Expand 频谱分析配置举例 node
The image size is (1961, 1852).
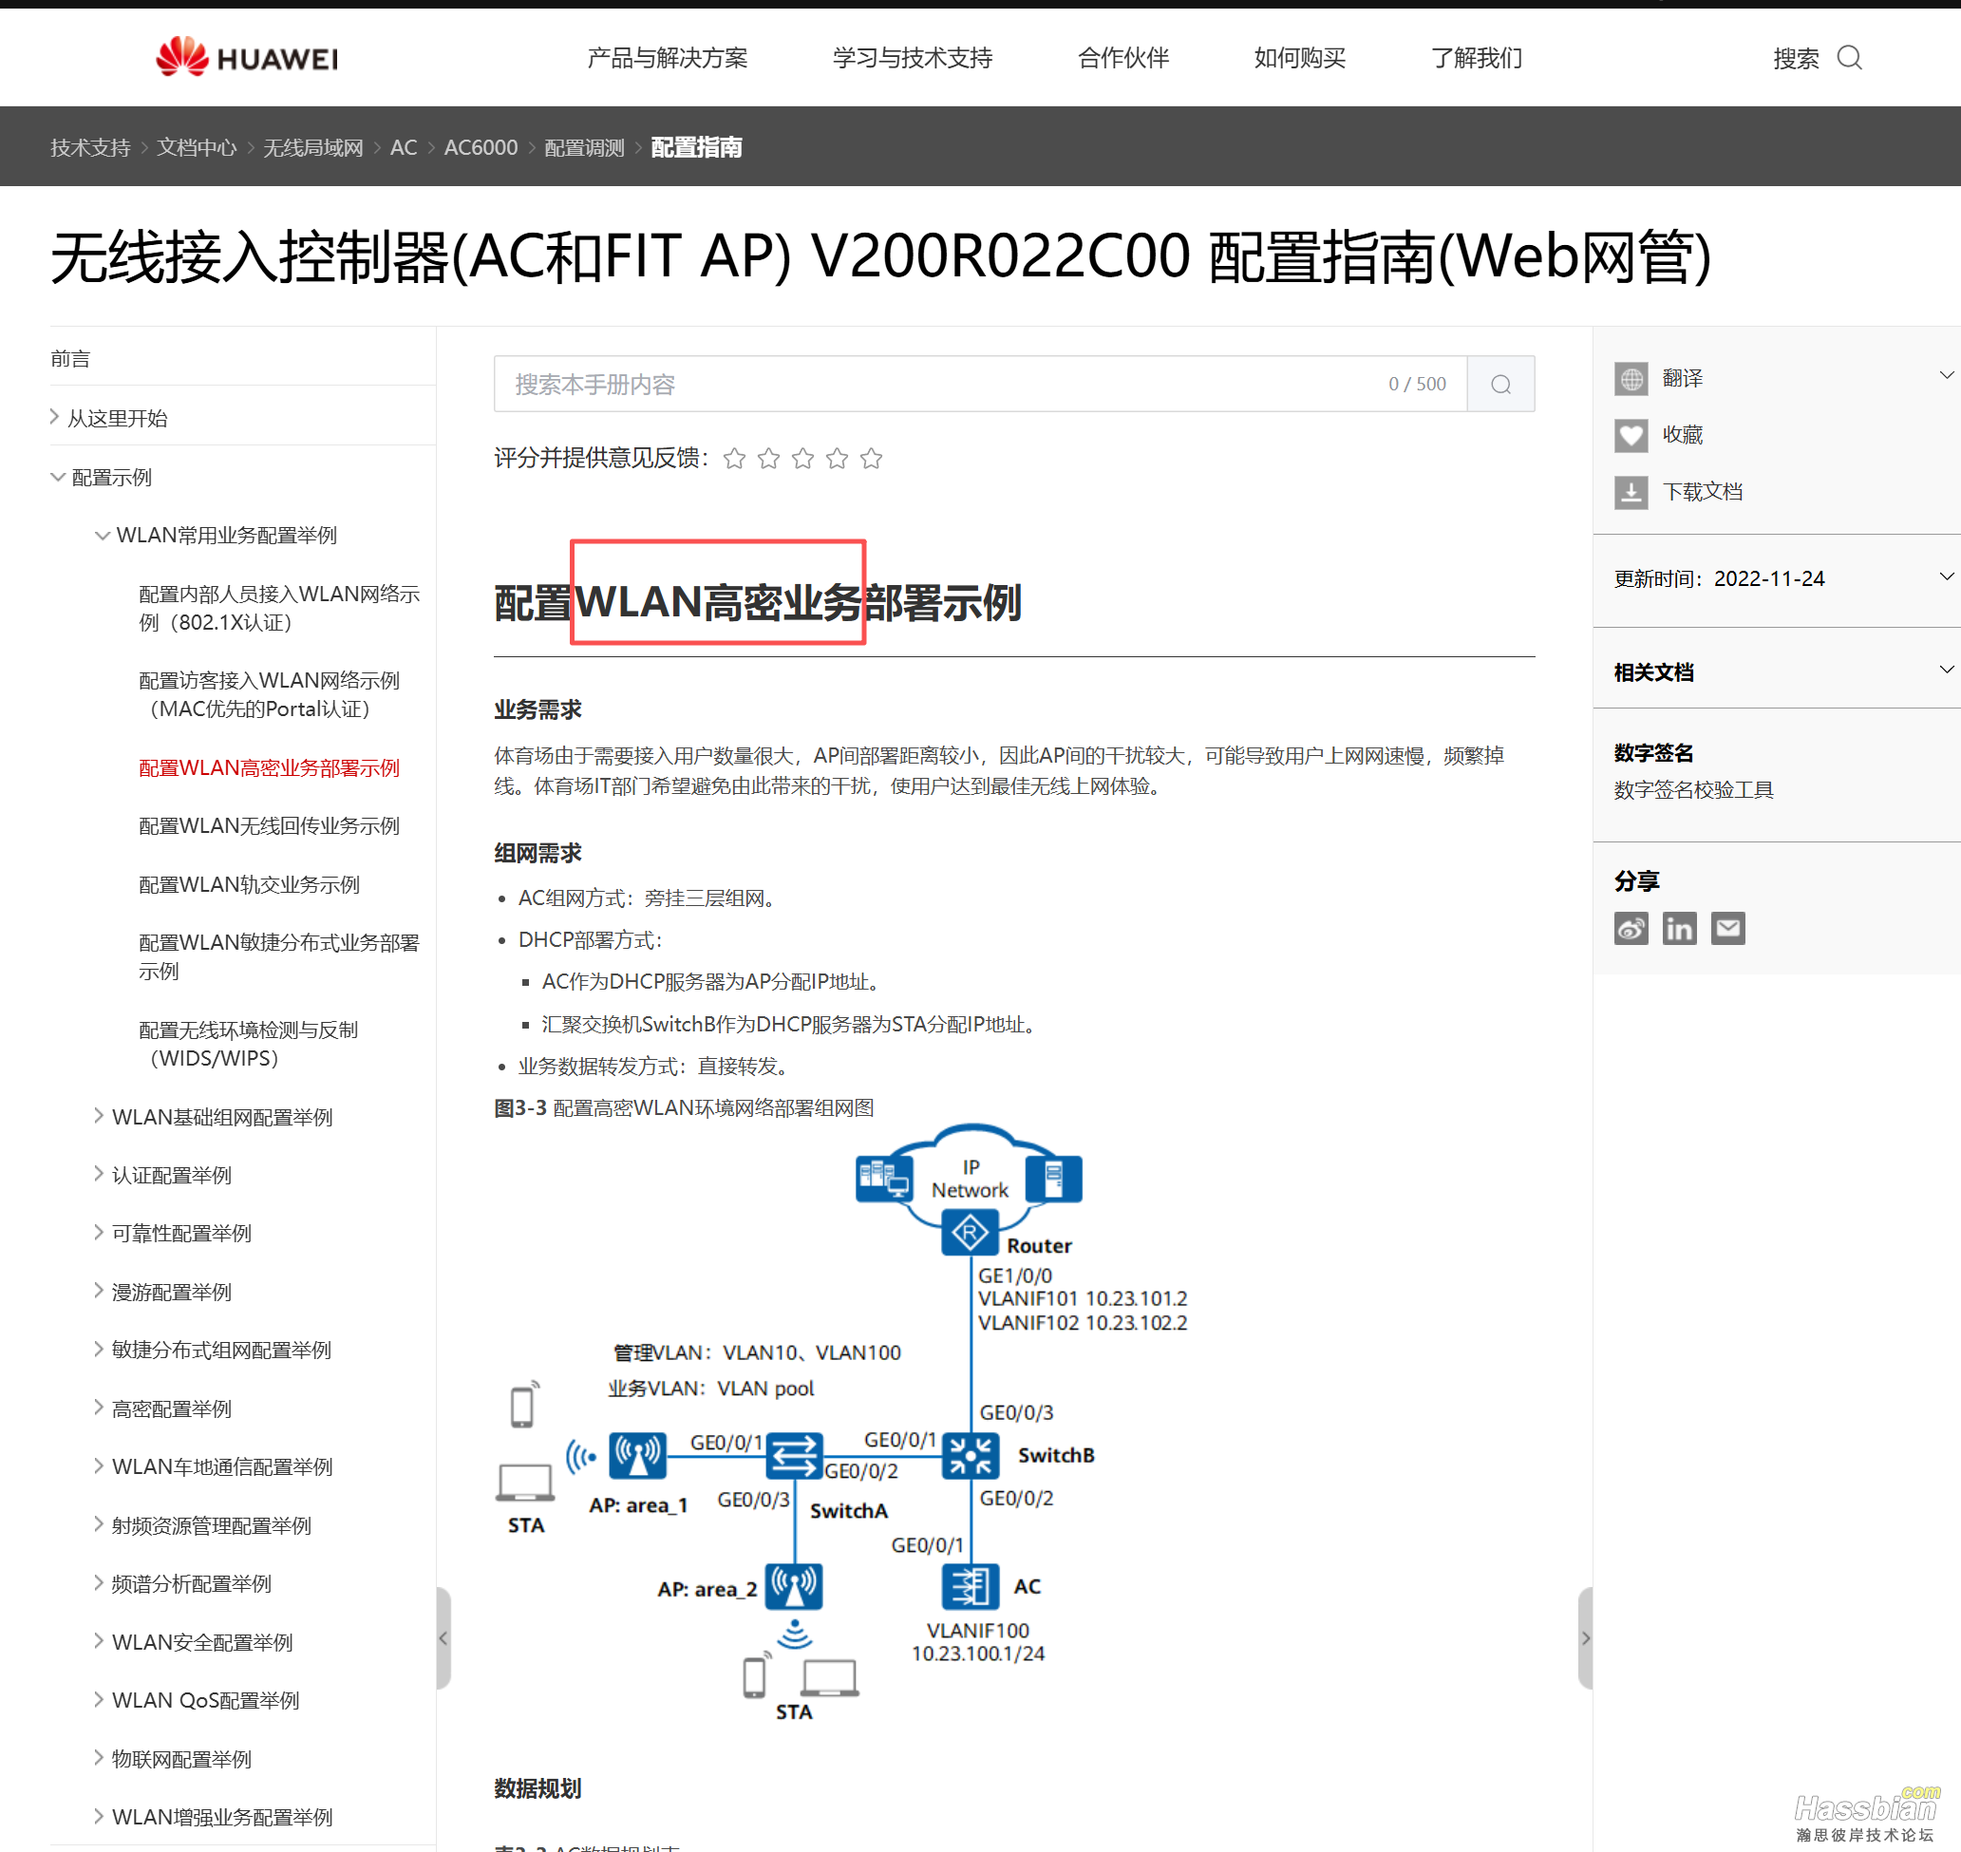(x=99, y=1582)
